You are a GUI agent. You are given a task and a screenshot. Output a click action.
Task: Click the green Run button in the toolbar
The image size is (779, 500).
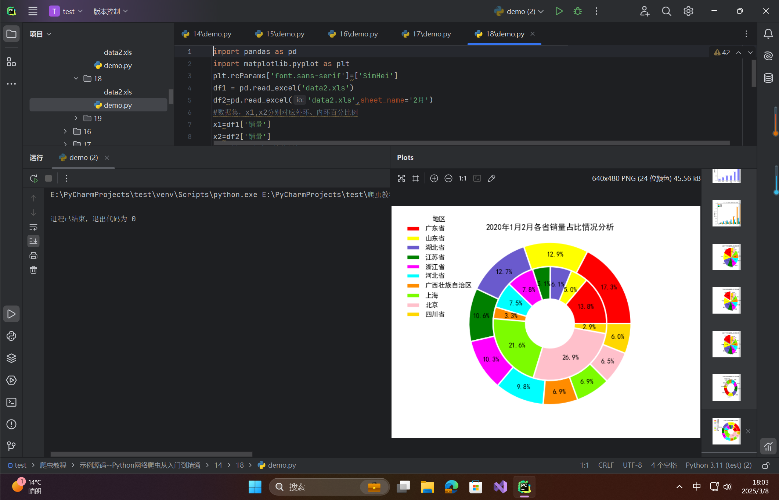559,11
